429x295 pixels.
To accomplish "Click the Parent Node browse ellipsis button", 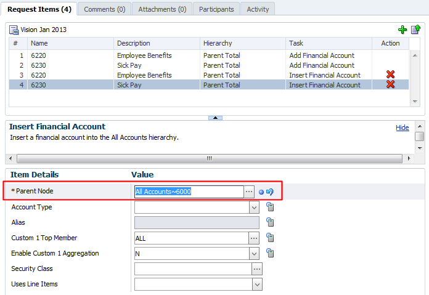I will 249,192.
